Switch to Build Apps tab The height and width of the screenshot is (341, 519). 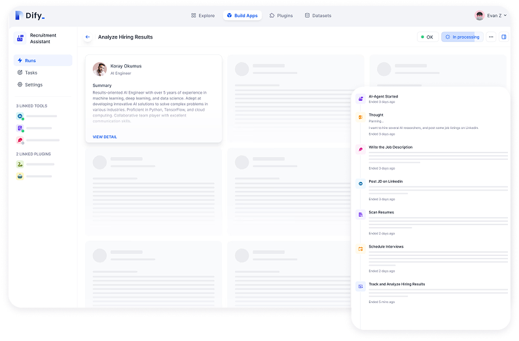(242, 16)
